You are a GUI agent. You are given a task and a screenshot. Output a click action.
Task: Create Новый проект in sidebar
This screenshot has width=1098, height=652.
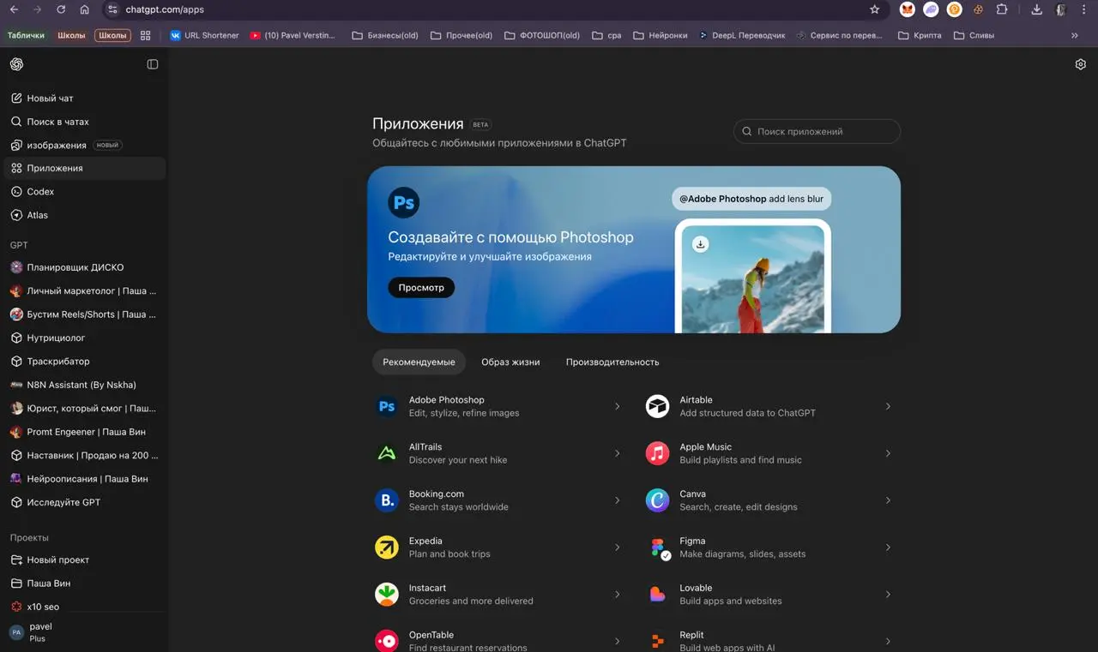84,559
